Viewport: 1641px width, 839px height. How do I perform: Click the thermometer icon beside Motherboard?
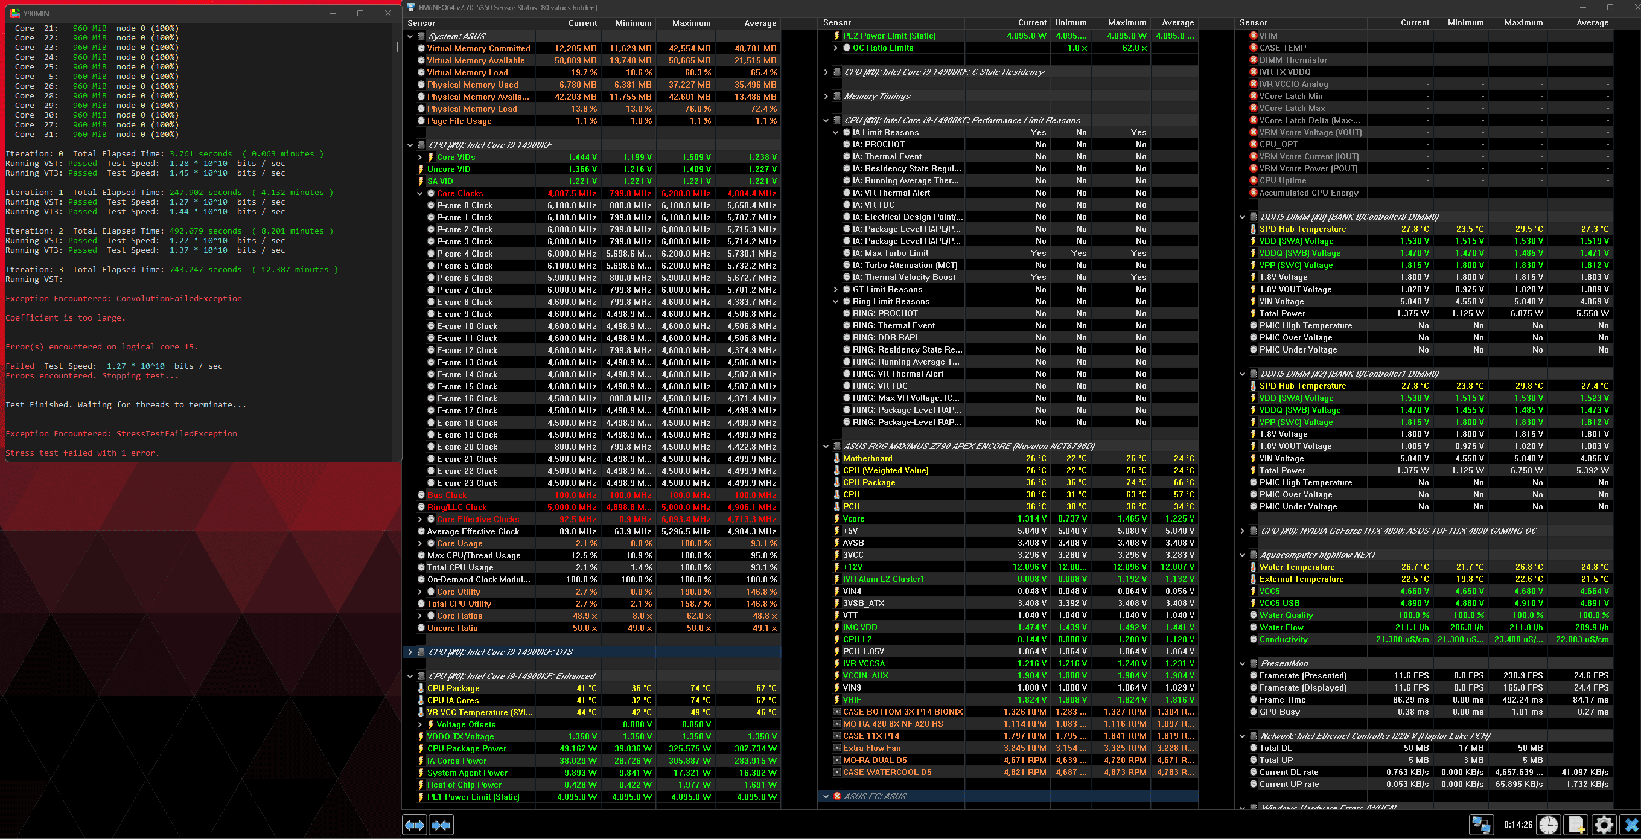836,458
